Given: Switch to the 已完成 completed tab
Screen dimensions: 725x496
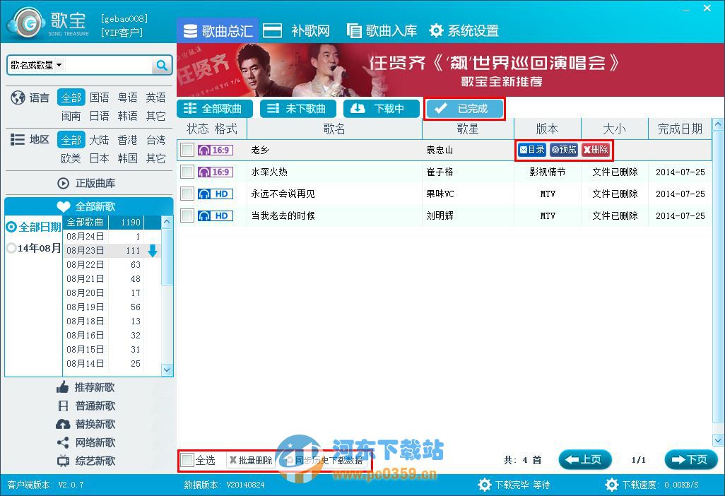Looking at the screenshot, I should click(464, 108).
